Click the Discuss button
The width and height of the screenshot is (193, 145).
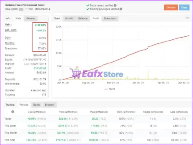coord(171,7)
